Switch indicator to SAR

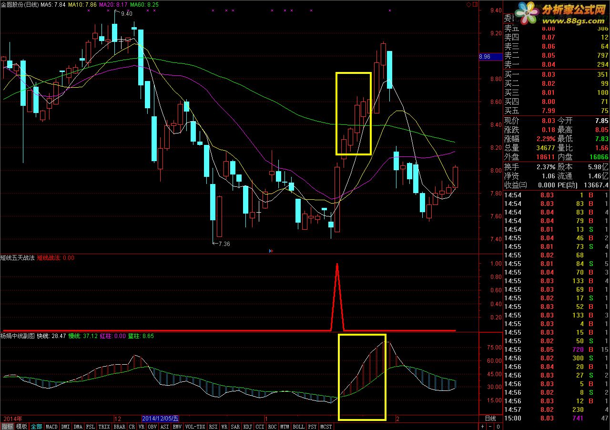tap(235, 427)
